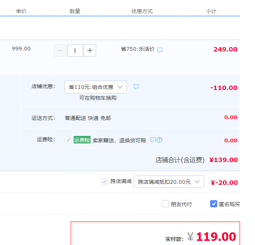Click the comment icon beside 乐活价
Screen dimensions: 255x245
[160, 50]
